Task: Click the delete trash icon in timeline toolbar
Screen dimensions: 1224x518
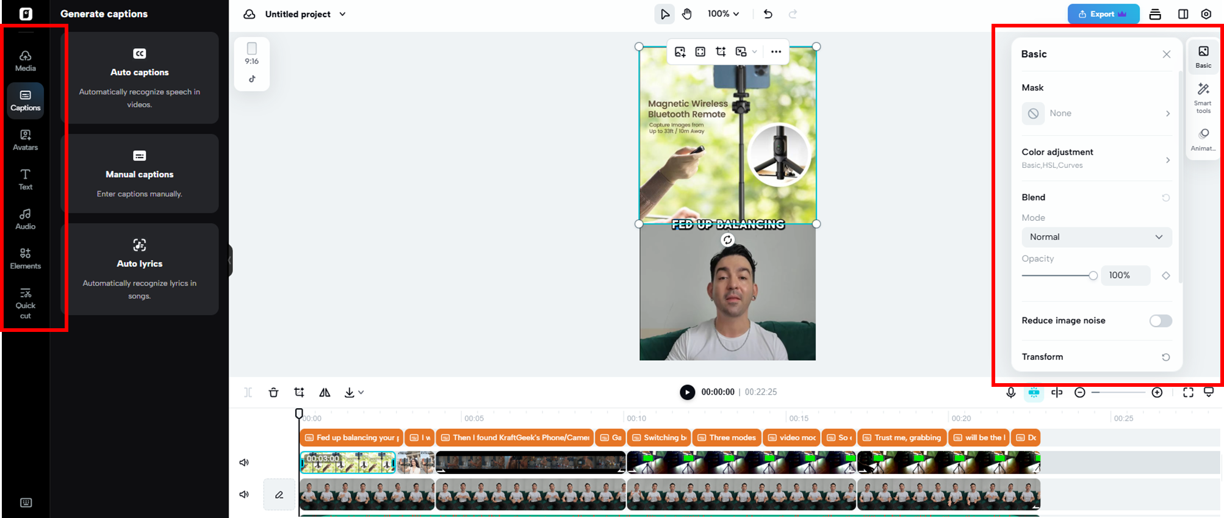Action: (x=273, y=392)
